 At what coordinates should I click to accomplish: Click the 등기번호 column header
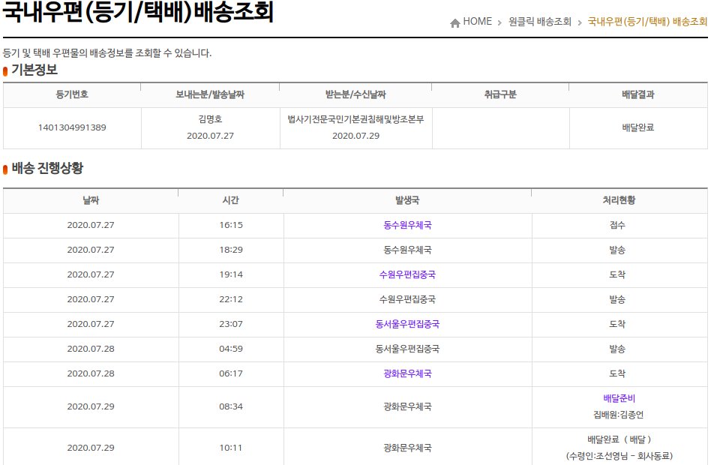click(x=72, y=94)
